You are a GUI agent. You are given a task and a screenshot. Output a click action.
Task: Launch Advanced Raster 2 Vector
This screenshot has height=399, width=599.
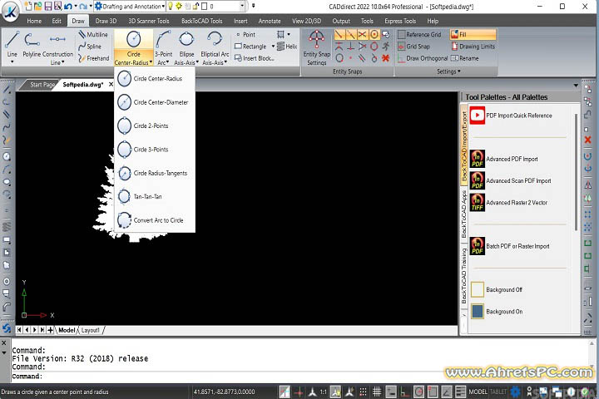(x=509, y=202)
